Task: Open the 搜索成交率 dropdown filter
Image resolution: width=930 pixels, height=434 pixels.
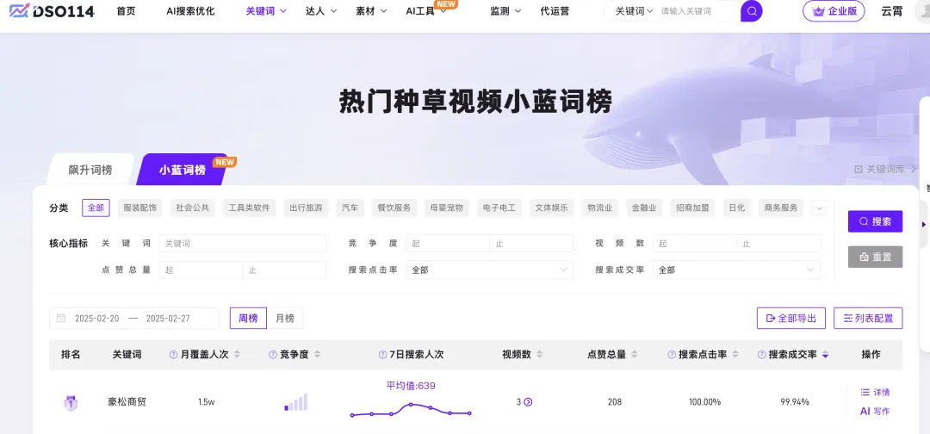Action: click(736, 270)
